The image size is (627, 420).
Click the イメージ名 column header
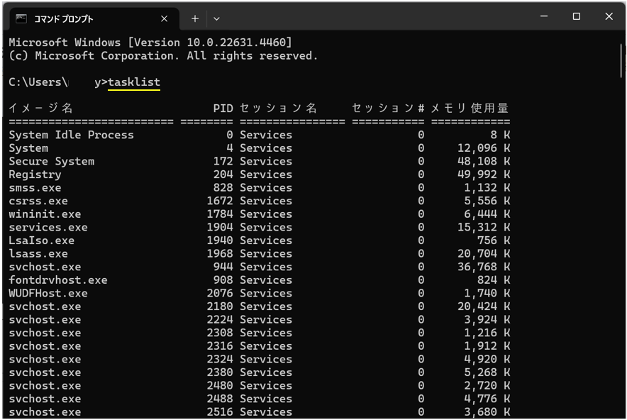click(38, 108)
